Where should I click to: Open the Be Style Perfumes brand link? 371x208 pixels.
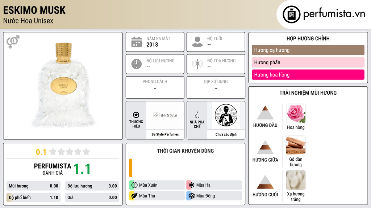165,134
